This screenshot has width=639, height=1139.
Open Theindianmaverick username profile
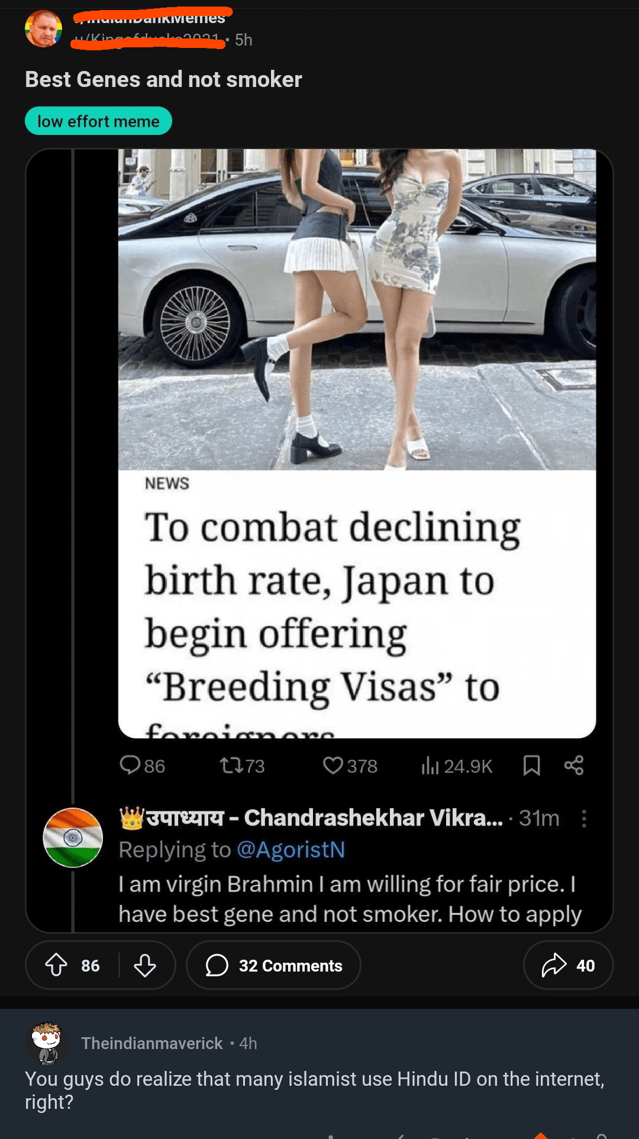pos(152,1043)
